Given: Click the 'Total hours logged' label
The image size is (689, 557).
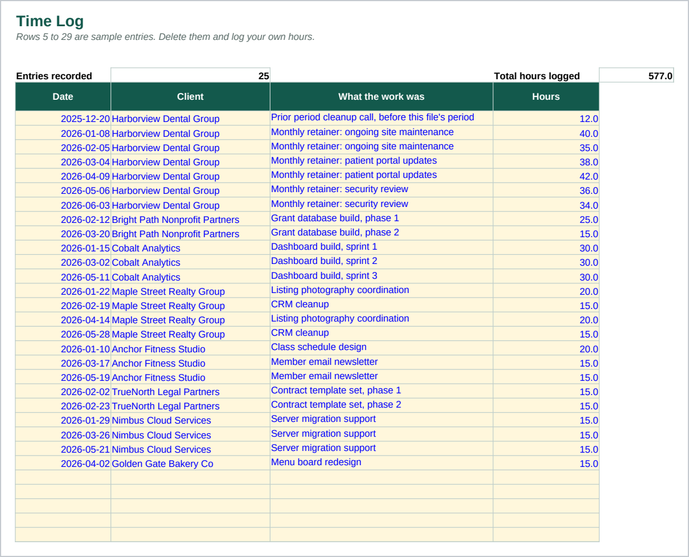Looking at the screenshot, I should pos(537,76).
